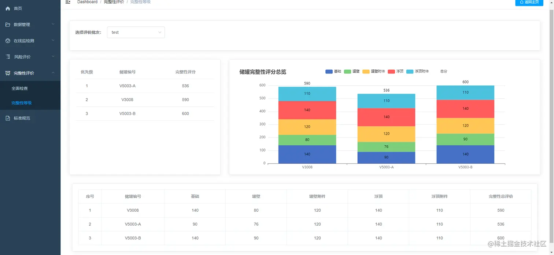Click V3008 in the priority table
This screenshot has width=554, height=255.
(128, 100)
